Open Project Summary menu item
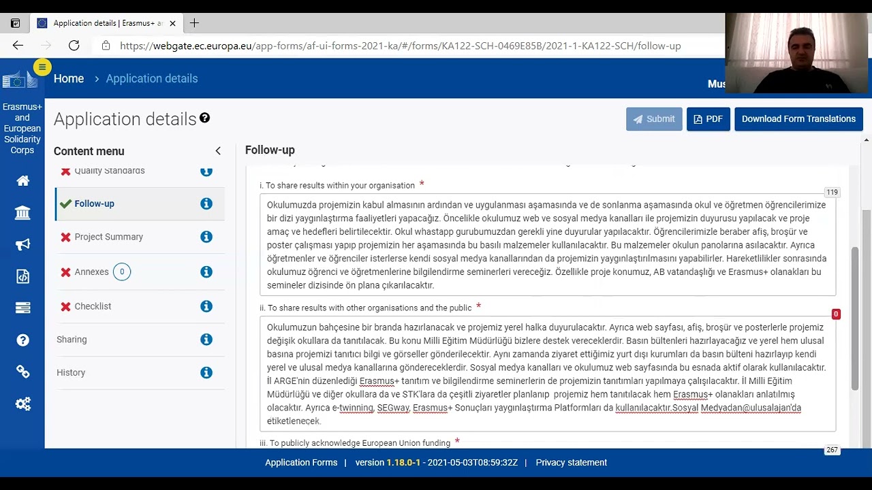This screenshot has width=872, height=490. 108,237
